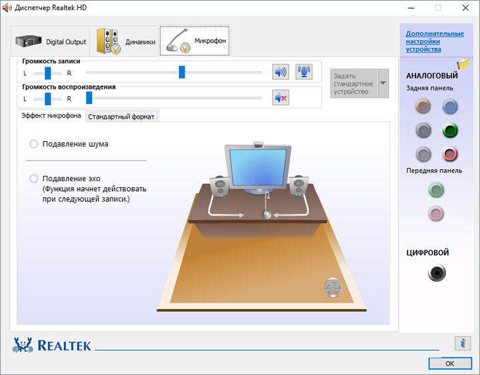Click the ЦИФРОВОЙ heading
Screen dimensions: 480x375
427,252
